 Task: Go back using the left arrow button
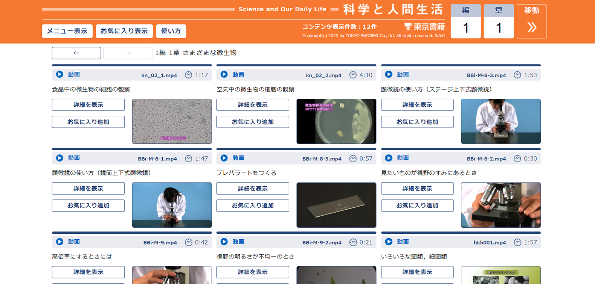click(x=76, y=53)
